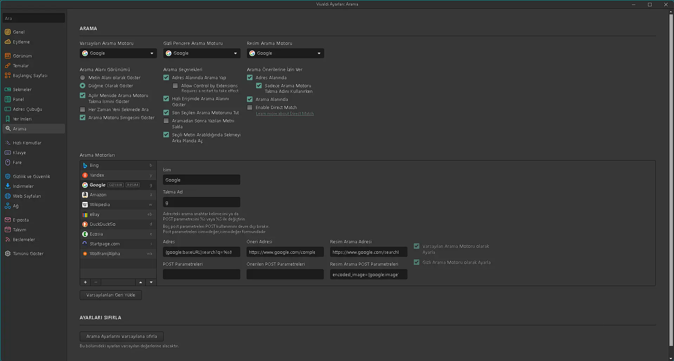Open the E-posta mail icon

point(8,220)
